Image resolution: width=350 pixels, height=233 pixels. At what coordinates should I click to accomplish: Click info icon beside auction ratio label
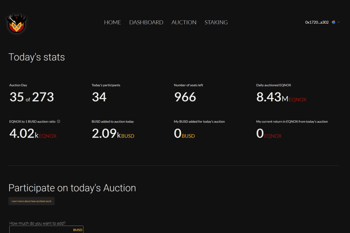pyautogui.click(x=59, y=121)
